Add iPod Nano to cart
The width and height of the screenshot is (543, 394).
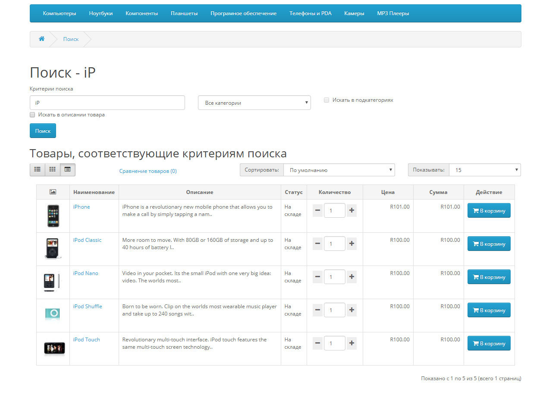pos(489,277)
